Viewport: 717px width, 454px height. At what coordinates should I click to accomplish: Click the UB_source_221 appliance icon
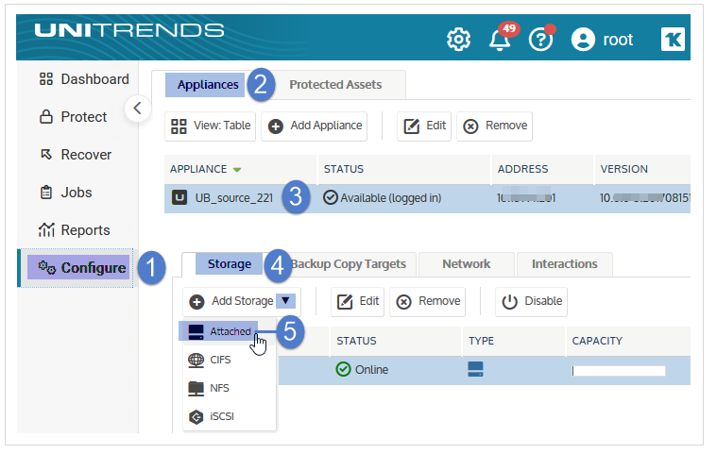tap(179, 198)
